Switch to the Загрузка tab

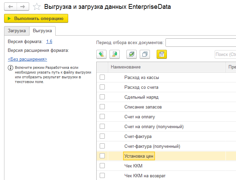pyautogui.click(x=17, y=31)
